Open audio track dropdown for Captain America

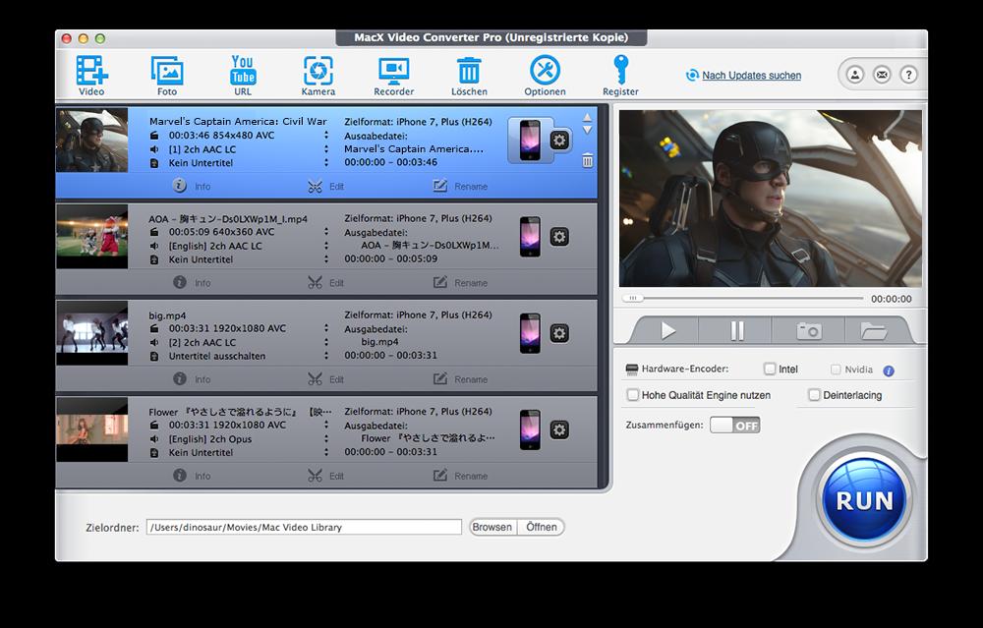click(x=326, y=149)
